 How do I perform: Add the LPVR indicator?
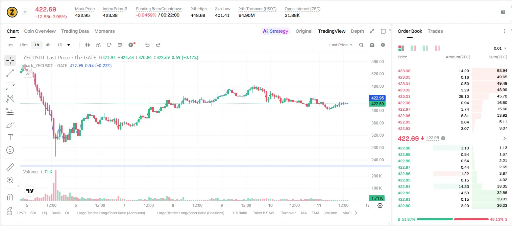21,213
